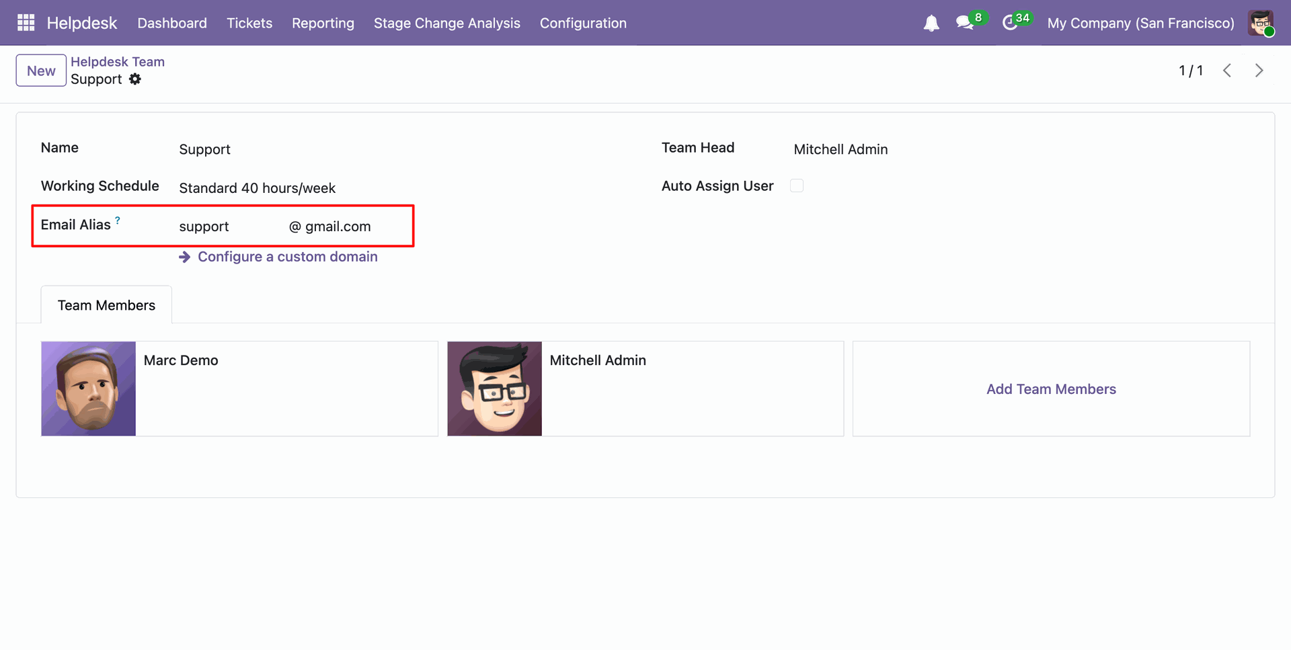The width and height of the screenshot is (1291, 650).
Task: Open the activities clock icon
Action: tap(1010, 23)
